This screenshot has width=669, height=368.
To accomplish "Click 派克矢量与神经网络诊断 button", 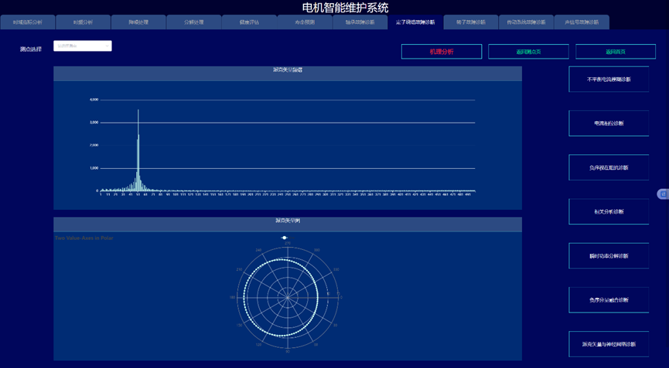I will [609, 344].
